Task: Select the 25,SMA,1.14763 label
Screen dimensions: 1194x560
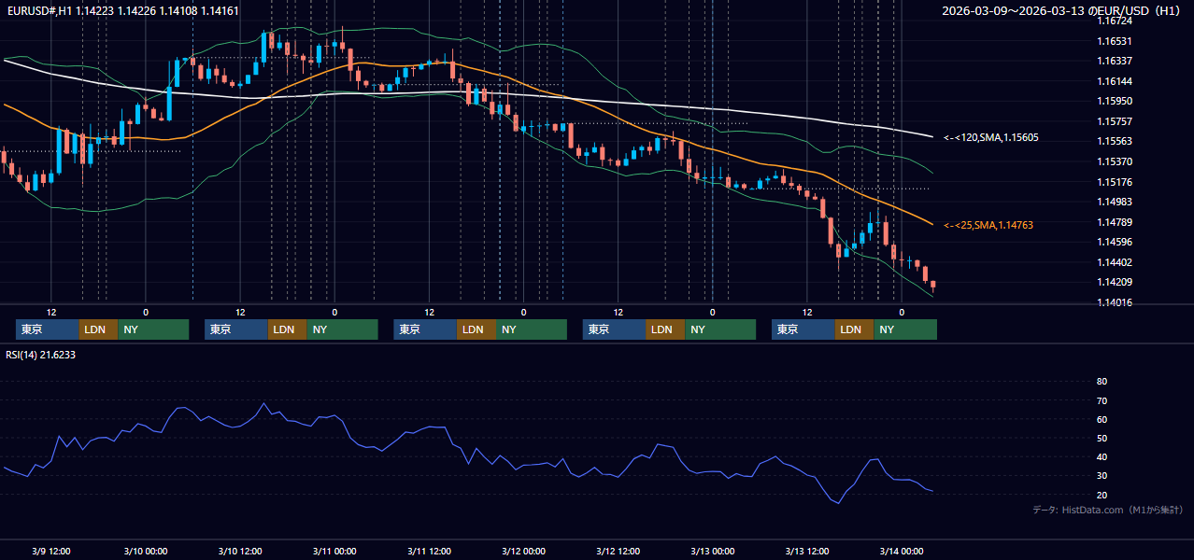Action: click(x=988, y=225)
